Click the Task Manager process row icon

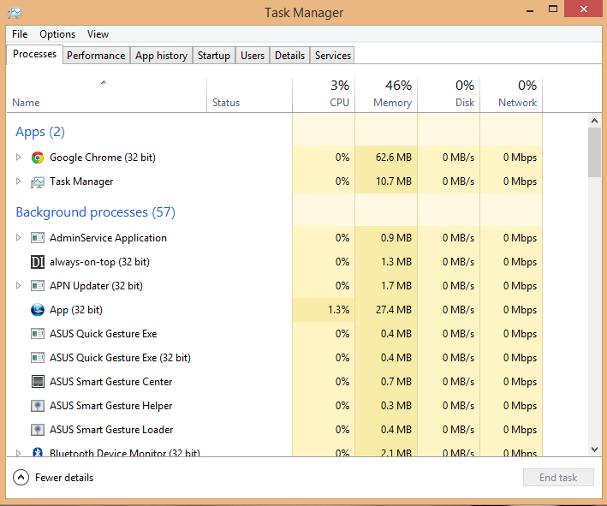pos(38,182)
